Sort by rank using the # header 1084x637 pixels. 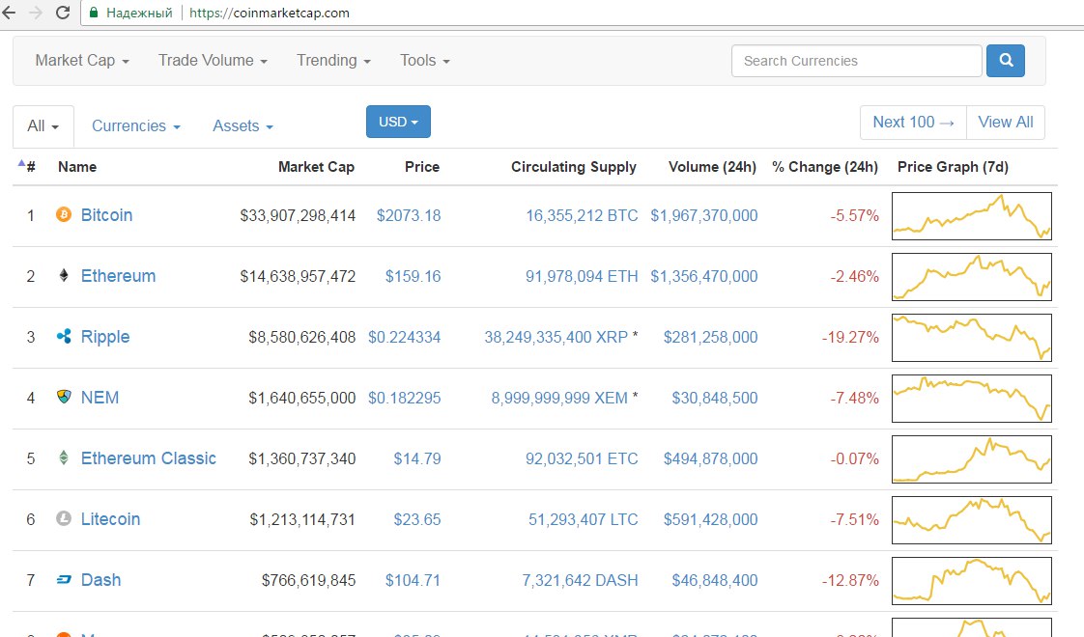click(x=28, y=167)
